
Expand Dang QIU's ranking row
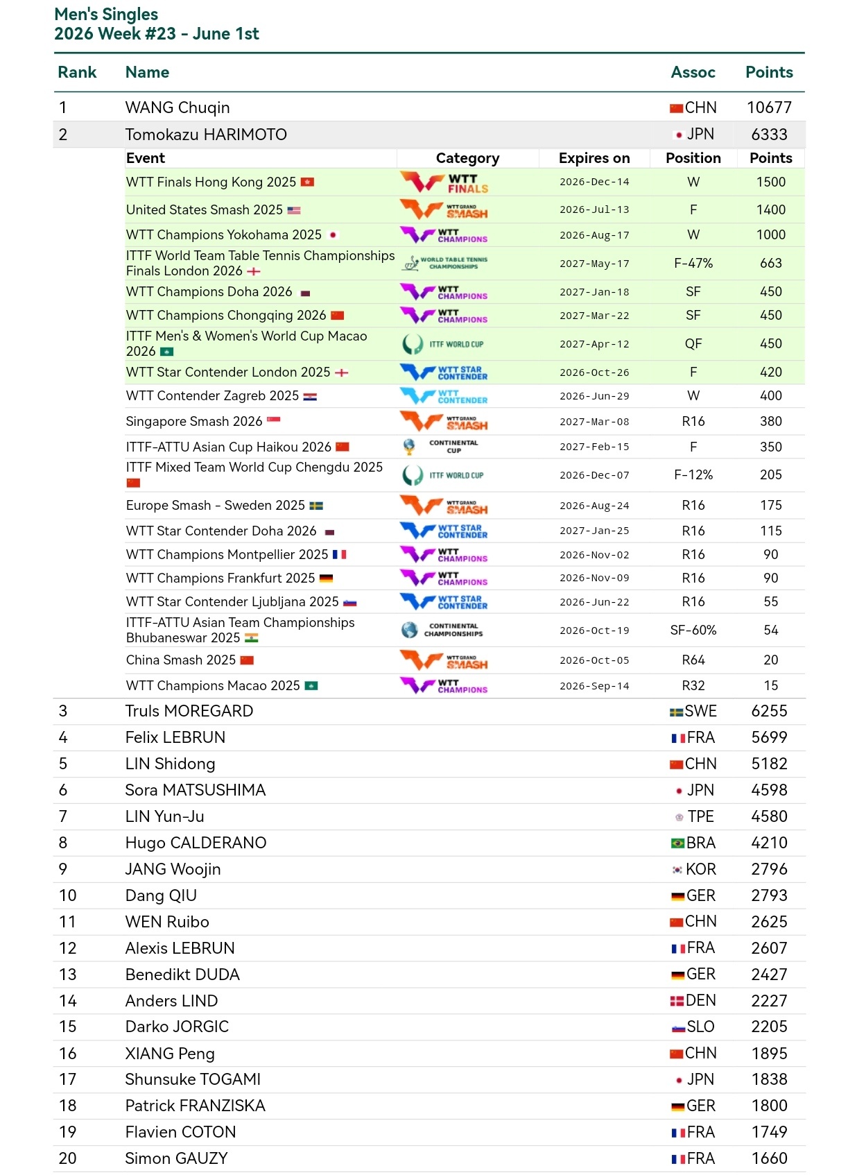coord(429,896)
